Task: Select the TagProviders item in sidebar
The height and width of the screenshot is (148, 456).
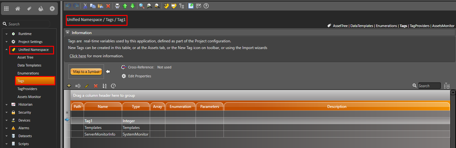Action: click(27, 89)
